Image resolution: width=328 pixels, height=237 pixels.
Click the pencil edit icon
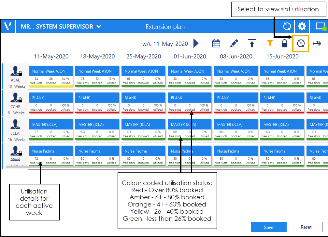click(x=234, y=44)
